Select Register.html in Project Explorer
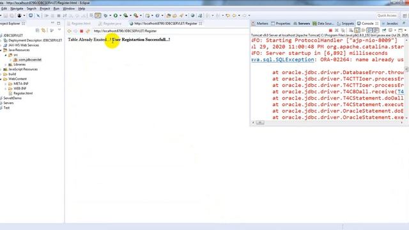Screen dimensions: 409x230 click(23, 93)
